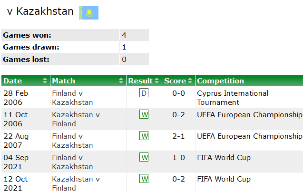Select the 1-0 score of 04 Sep 2021
Viewport: 303px width, 193px height.
pos(178,158)
